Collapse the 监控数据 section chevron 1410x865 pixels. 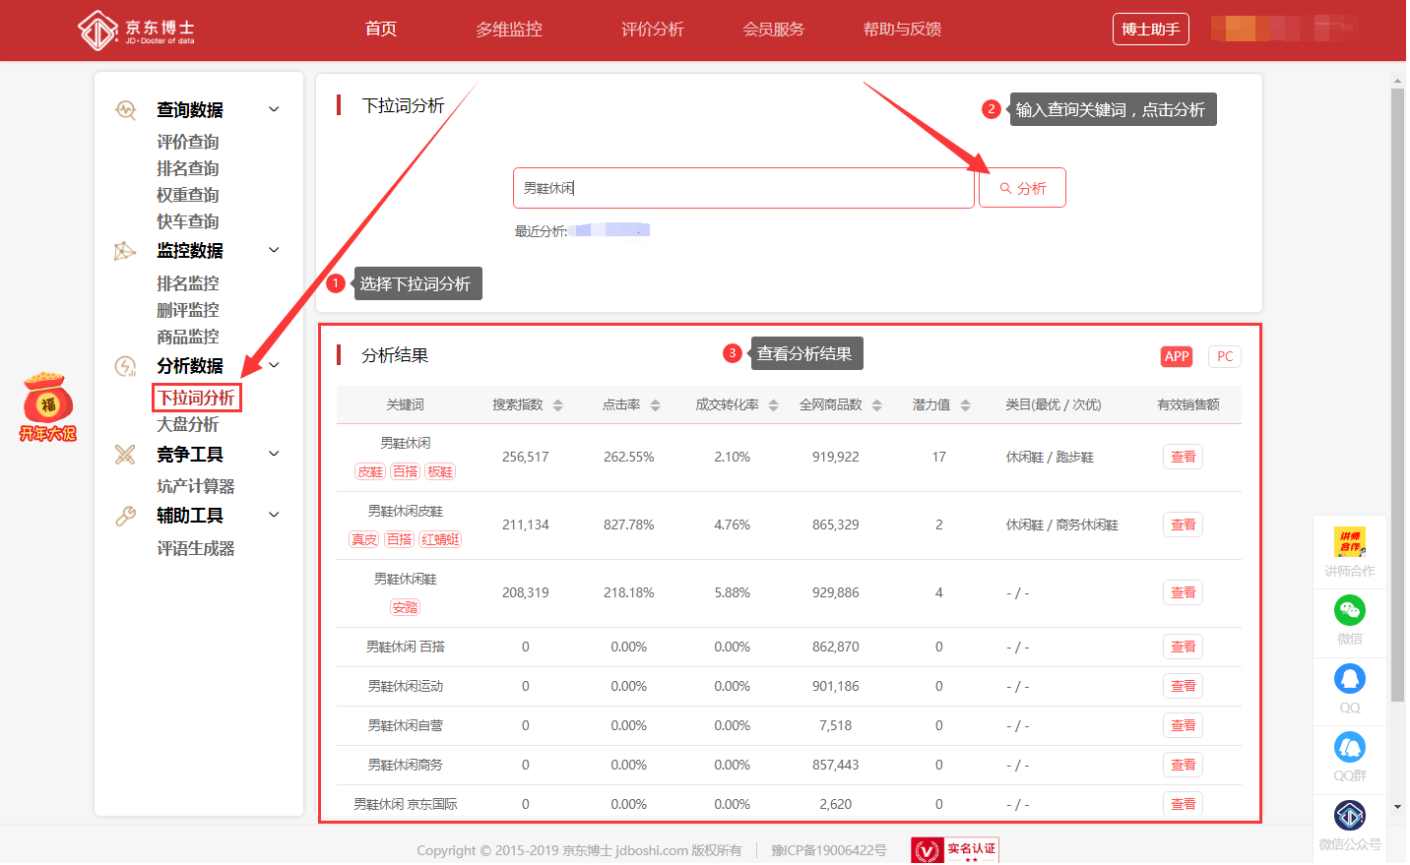click(274, 250)
